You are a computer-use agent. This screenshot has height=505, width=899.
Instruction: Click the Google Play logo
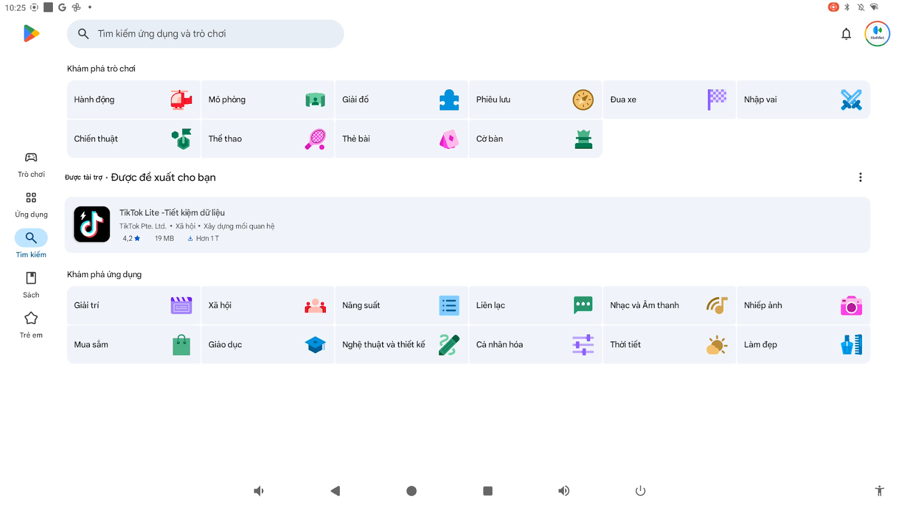pyautogui.click(x=31, y=34)
